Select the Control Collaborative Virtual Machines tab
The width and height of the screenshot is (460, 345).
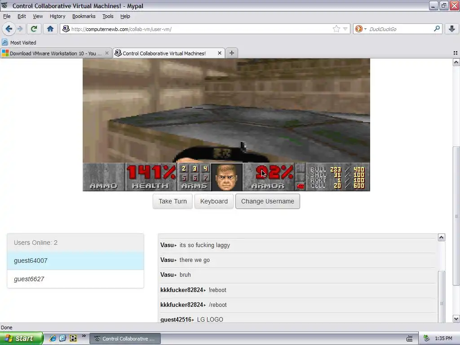coord(164,53)
